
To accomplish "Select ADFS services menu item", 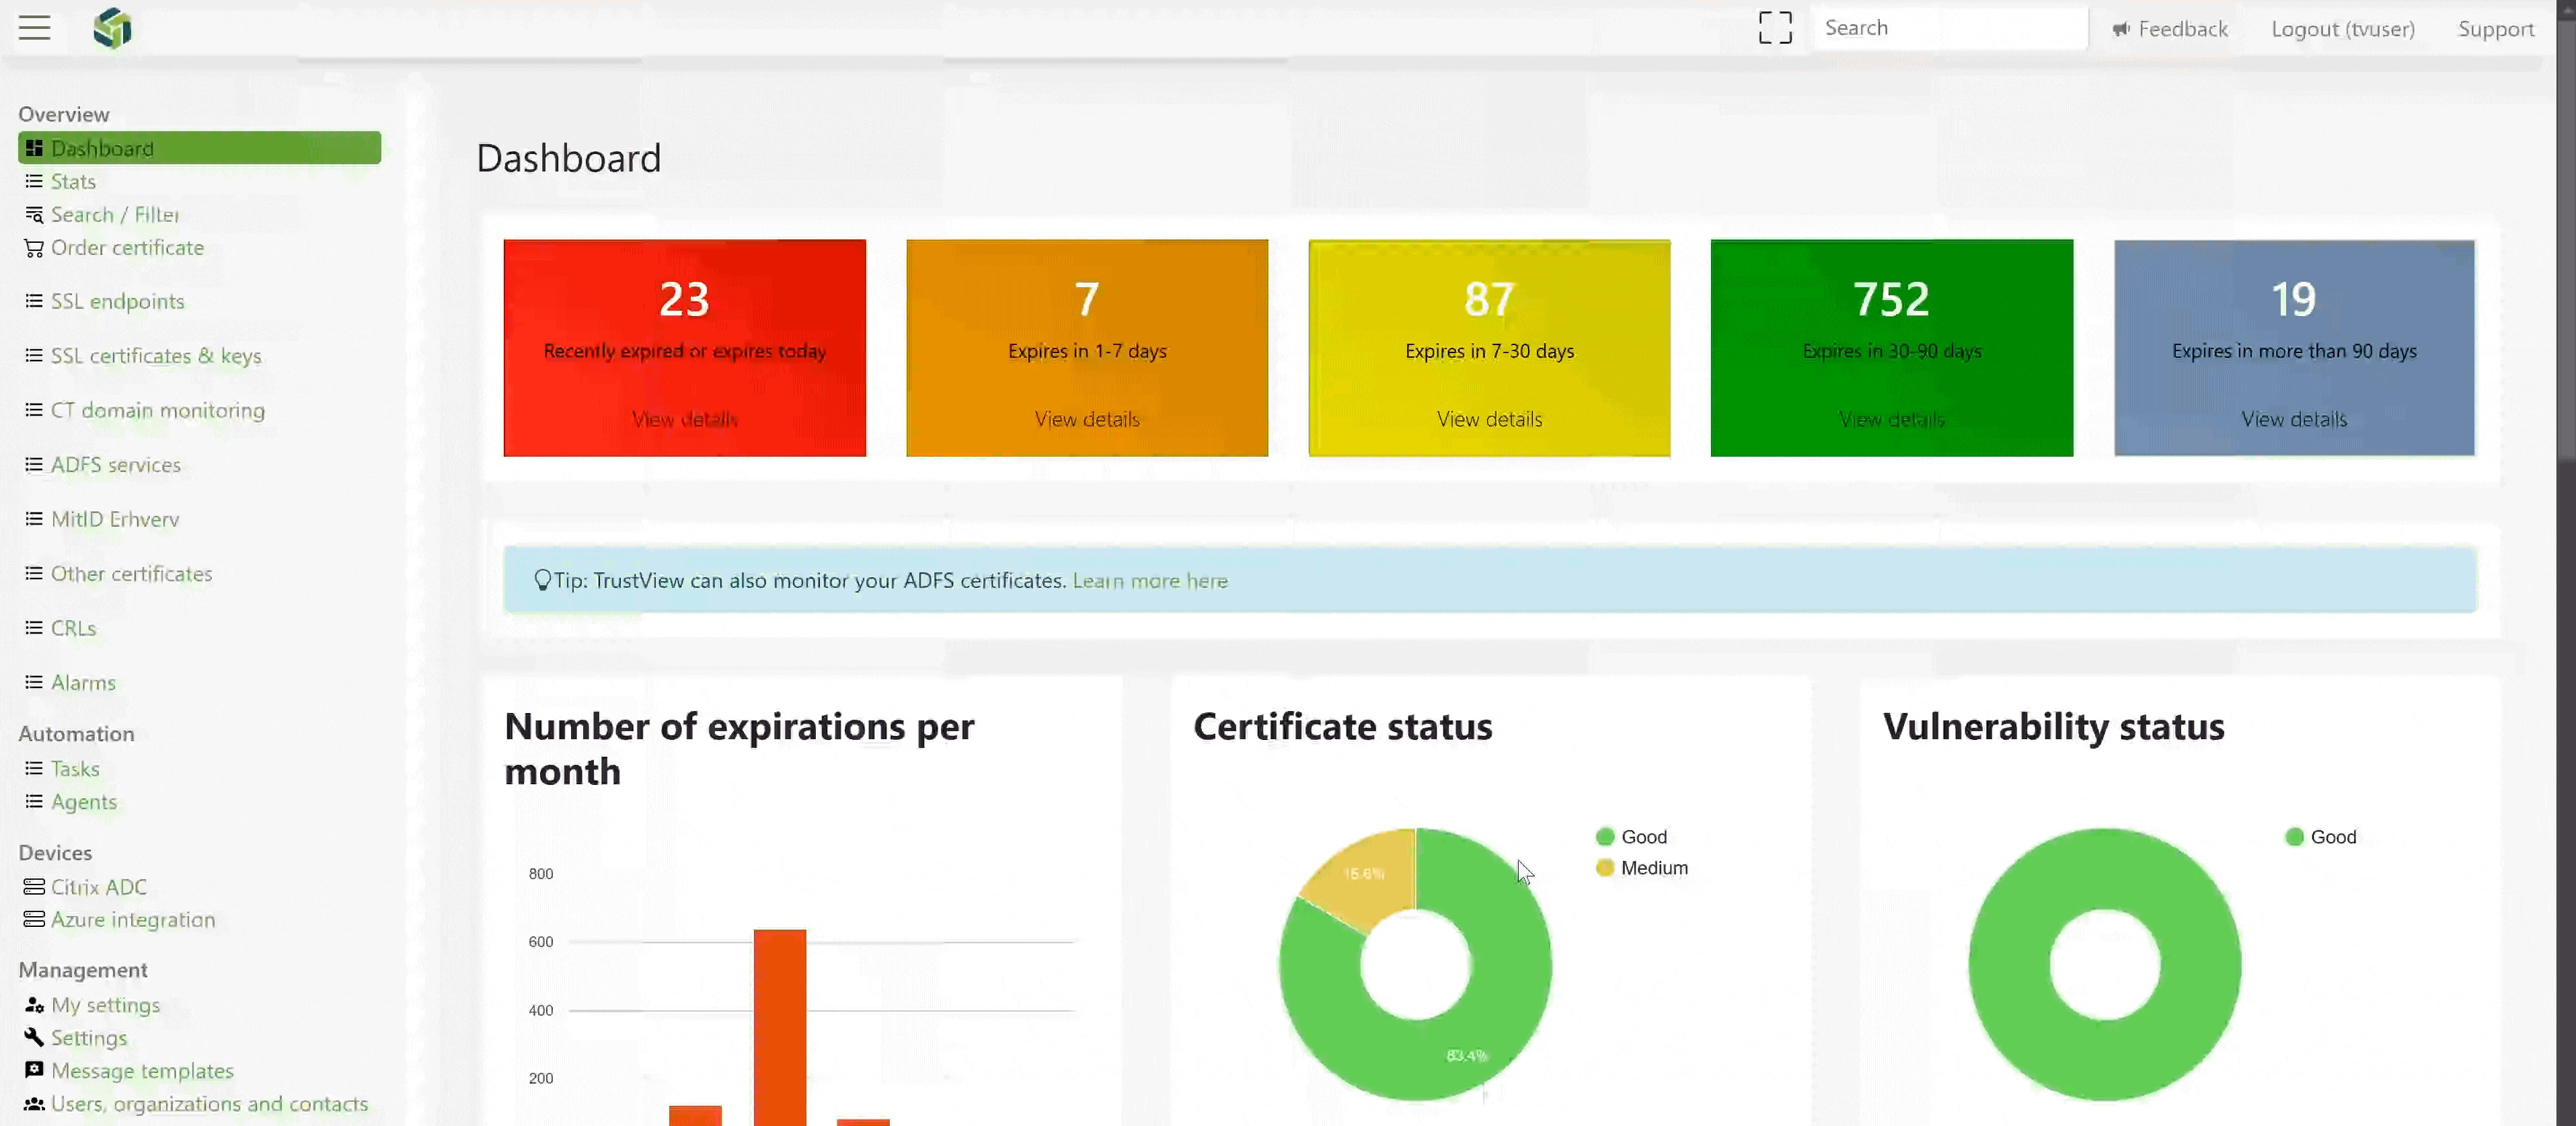I will (115, 463).
